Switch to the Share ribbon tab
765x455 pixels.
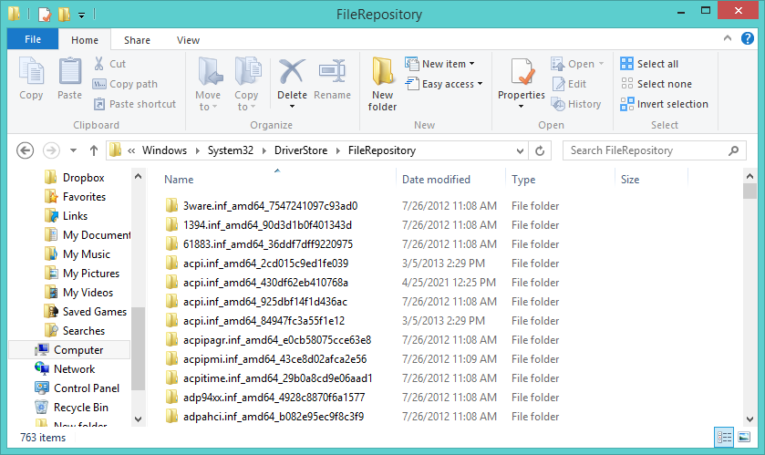pos(137,40)
